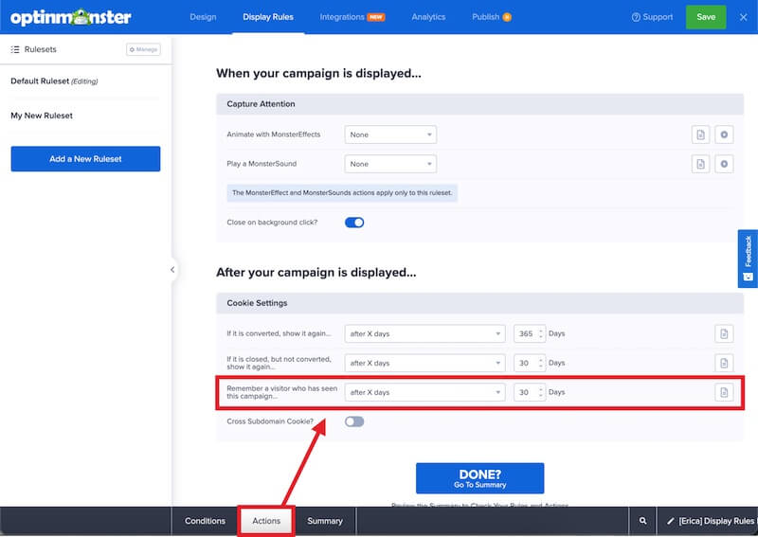Click the search magnifier icon in bottom bar
Viewport: 758px width, 537px height.
tap(642, 521)
